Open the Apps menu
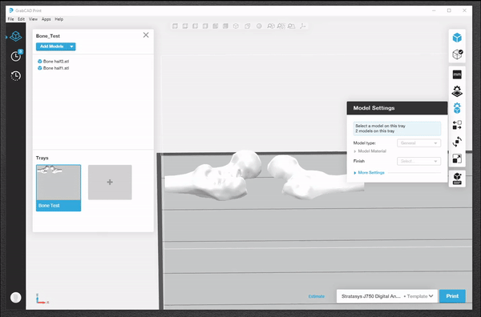Viewport: 481px width, 317px height. coord(46,19)
